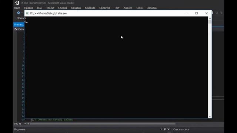This screenshot has width=237, height=133.
Task: Pin the Видимые panel
Action: click(165, 129)
